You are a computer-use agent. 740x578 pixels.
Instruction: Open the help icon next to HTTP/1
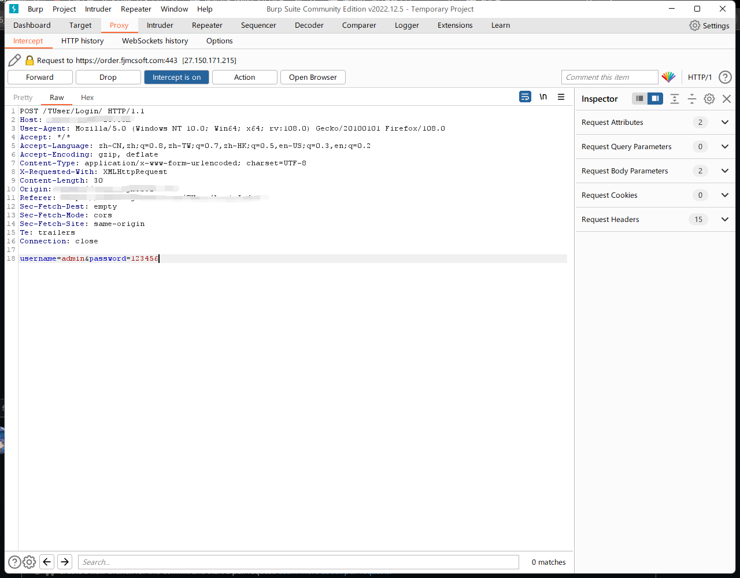[725, 77]
